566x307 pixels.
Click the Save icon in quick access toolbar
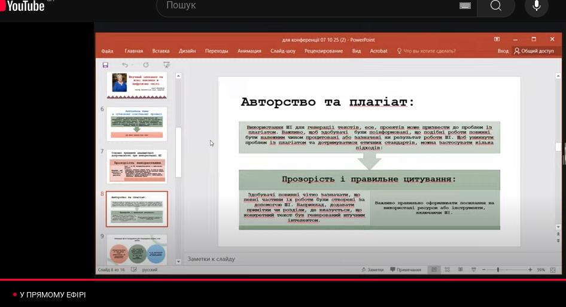pyautogui.click(x=105, y=65)
